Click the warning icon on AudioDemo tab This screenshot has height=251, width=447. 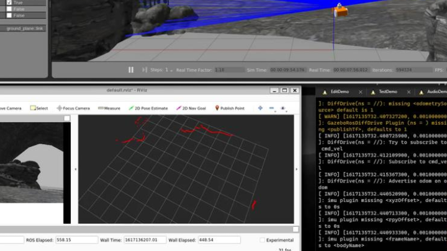(422, 92)
